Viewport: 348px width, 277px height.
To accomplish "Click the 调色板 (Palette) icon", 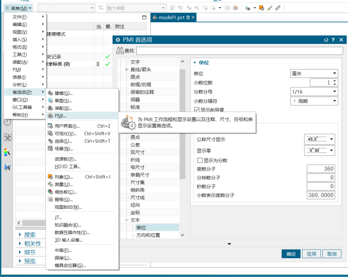I will pyautogui.click(x=51, y=192).
